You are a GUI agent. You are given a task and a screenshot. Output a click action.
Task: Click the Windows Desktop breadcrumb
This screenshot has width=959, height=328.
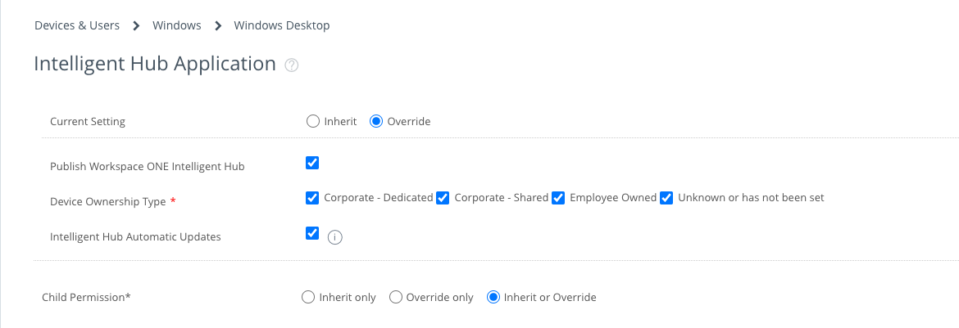click(282, 25)
